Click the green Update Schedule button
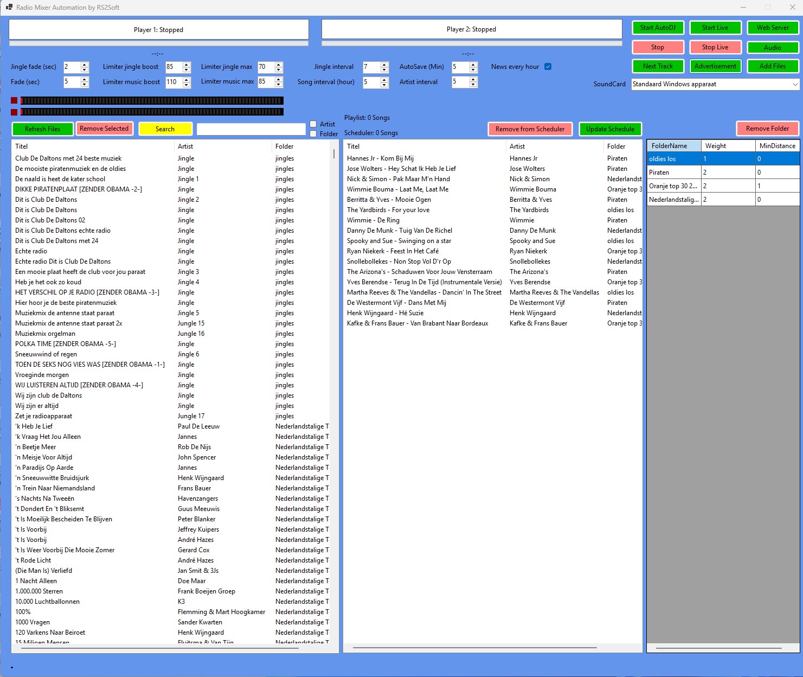The width and height of the screenshot is (803, 677). (x=610, y=129)
